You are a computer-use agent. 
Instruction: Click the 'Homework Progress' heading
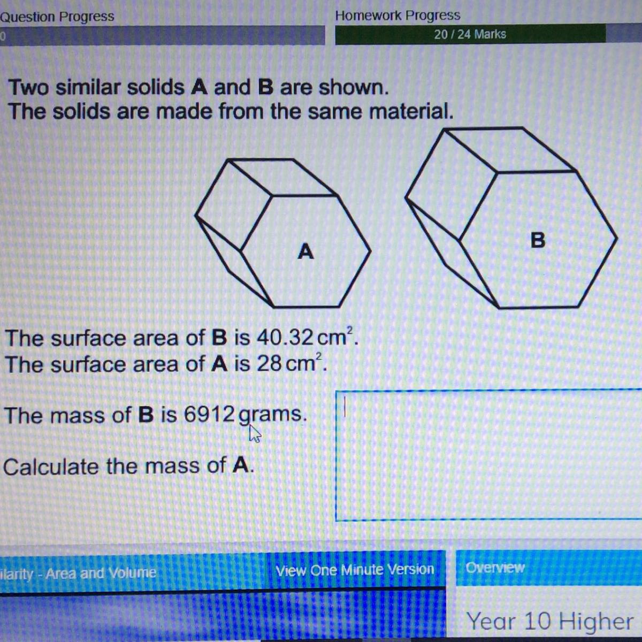click(398, 15)
